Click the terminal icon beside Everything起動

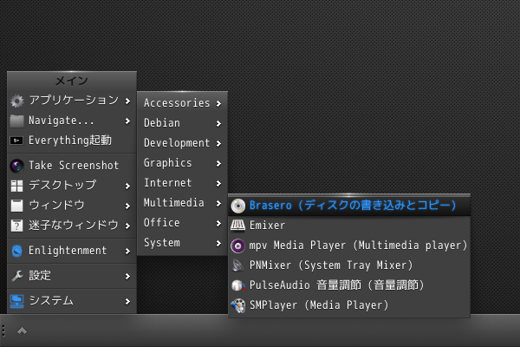pos(16,141)
